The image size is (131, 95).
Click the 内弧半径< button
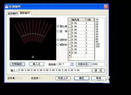point(84,64)
